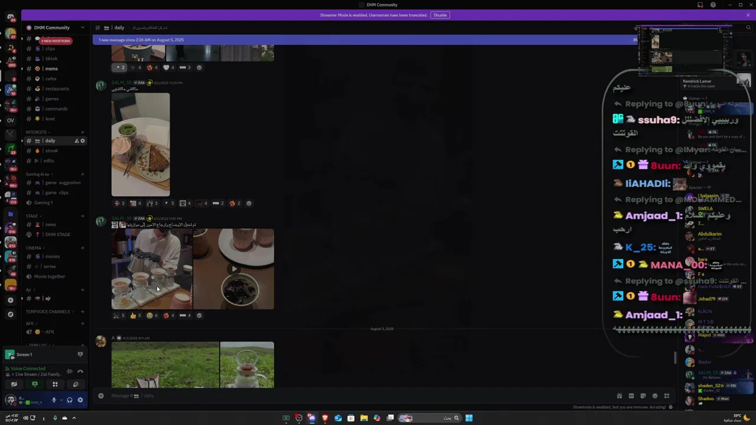The height and width of the screenshot is (425, 756).
Task: Open the restaurants channel
Action: pos(57,89)
